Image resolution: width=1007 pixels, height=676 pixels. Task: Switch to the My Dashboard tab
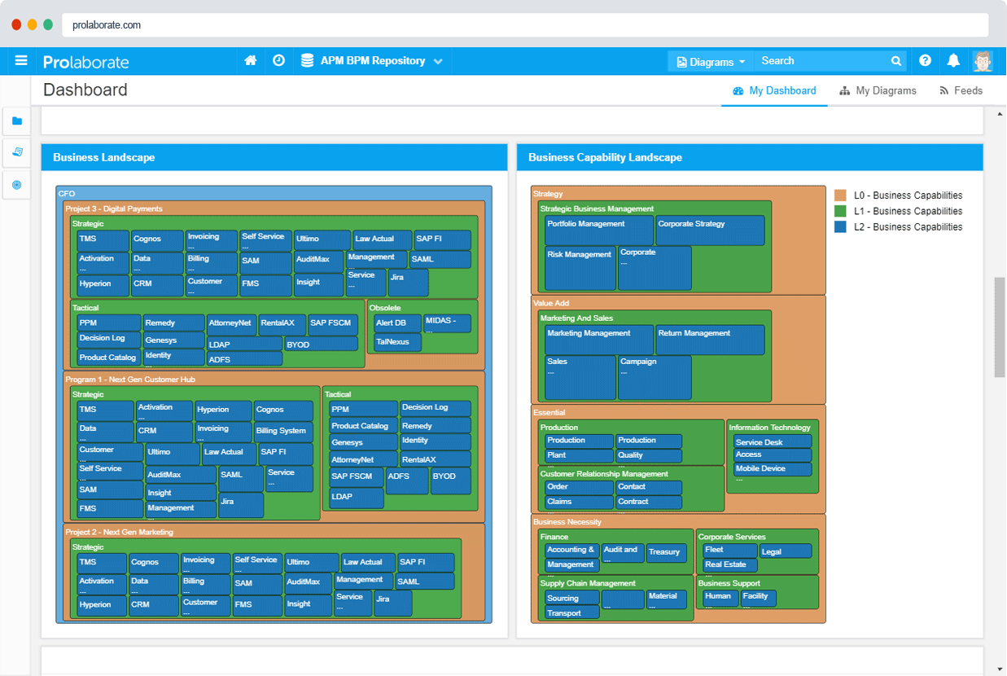pos(774,91)
